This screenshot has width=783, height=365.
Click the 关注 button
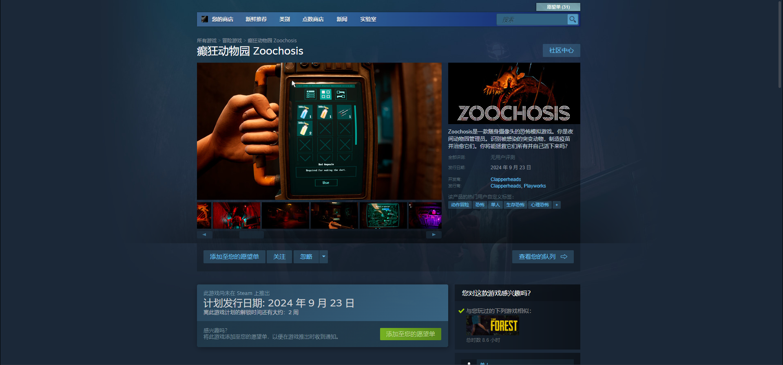pos(279,257)
